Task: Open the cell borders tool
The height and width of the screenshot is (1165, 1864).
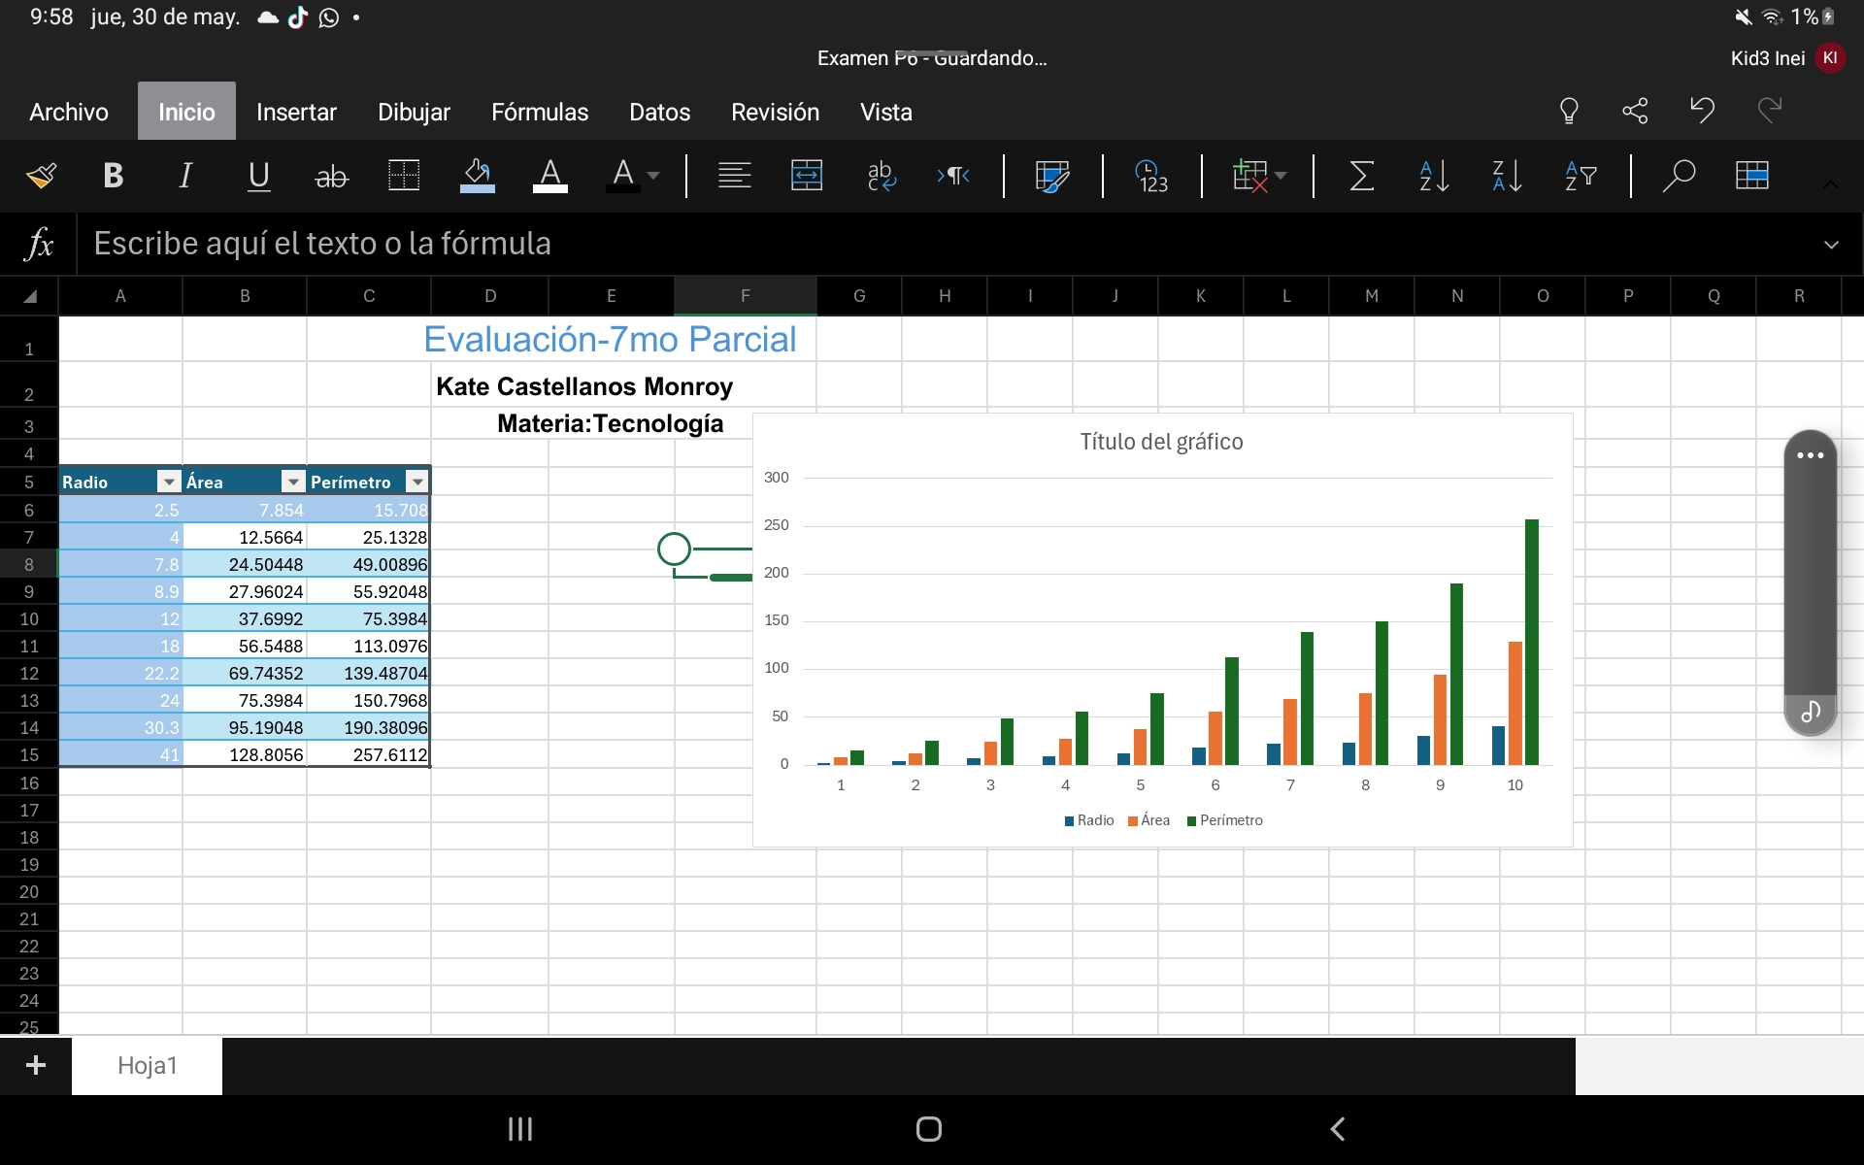Action: [404, 176]
